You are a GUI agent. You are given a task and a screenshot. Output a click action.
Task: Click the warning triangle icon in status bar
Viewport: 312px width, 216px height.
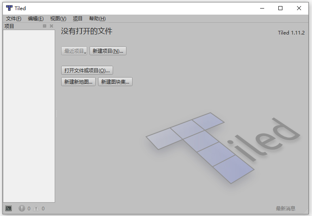(x=36, y=208)
